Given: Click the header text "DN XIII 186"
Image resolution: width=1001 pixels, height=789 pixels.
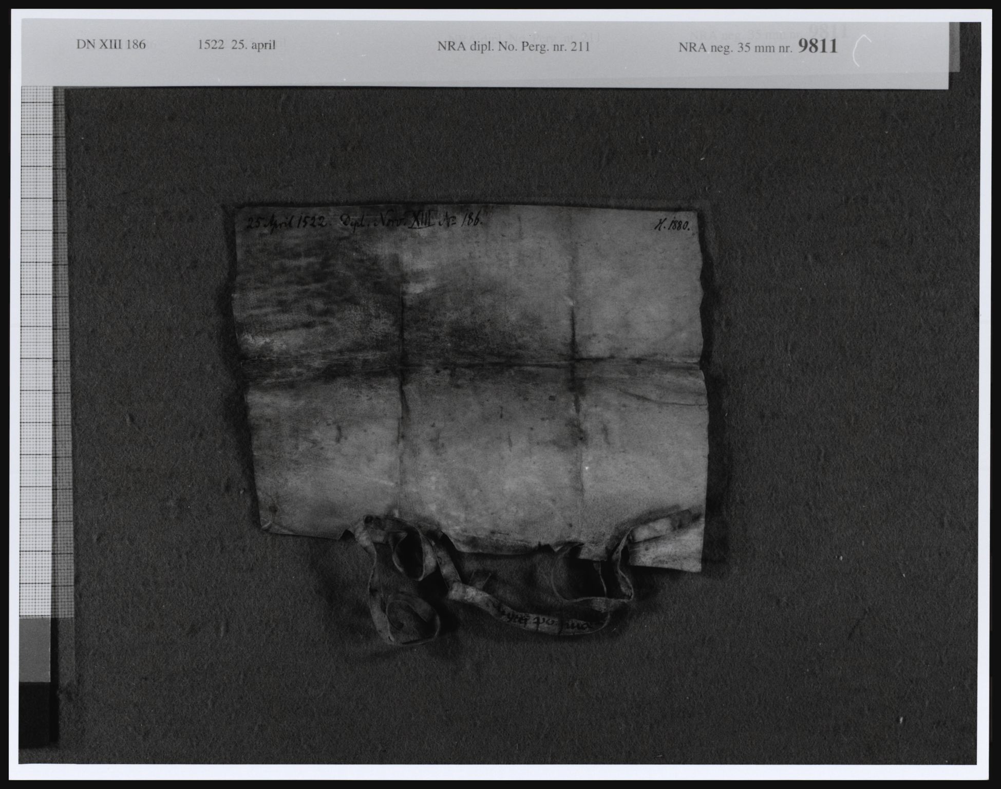Looking at the screenshot, I should pos(111,45).
